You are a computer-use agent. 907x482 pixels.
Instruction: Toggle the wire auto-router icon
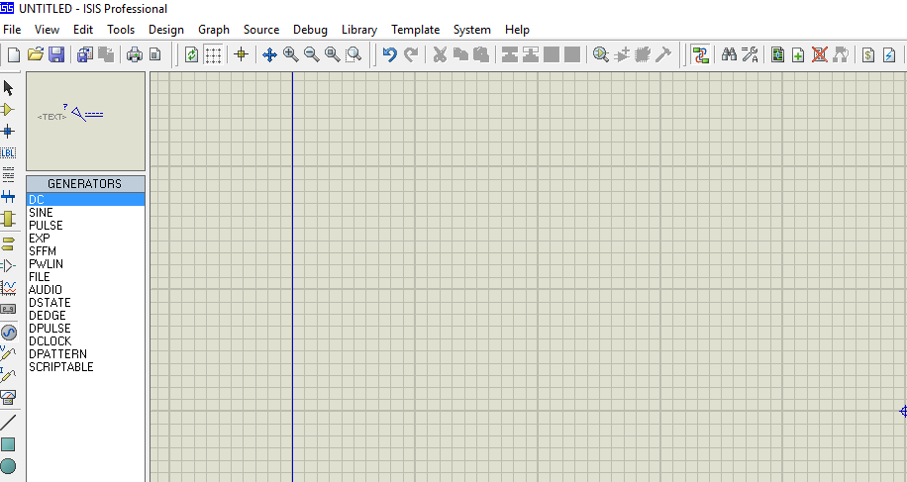click(x=700, y=54)
